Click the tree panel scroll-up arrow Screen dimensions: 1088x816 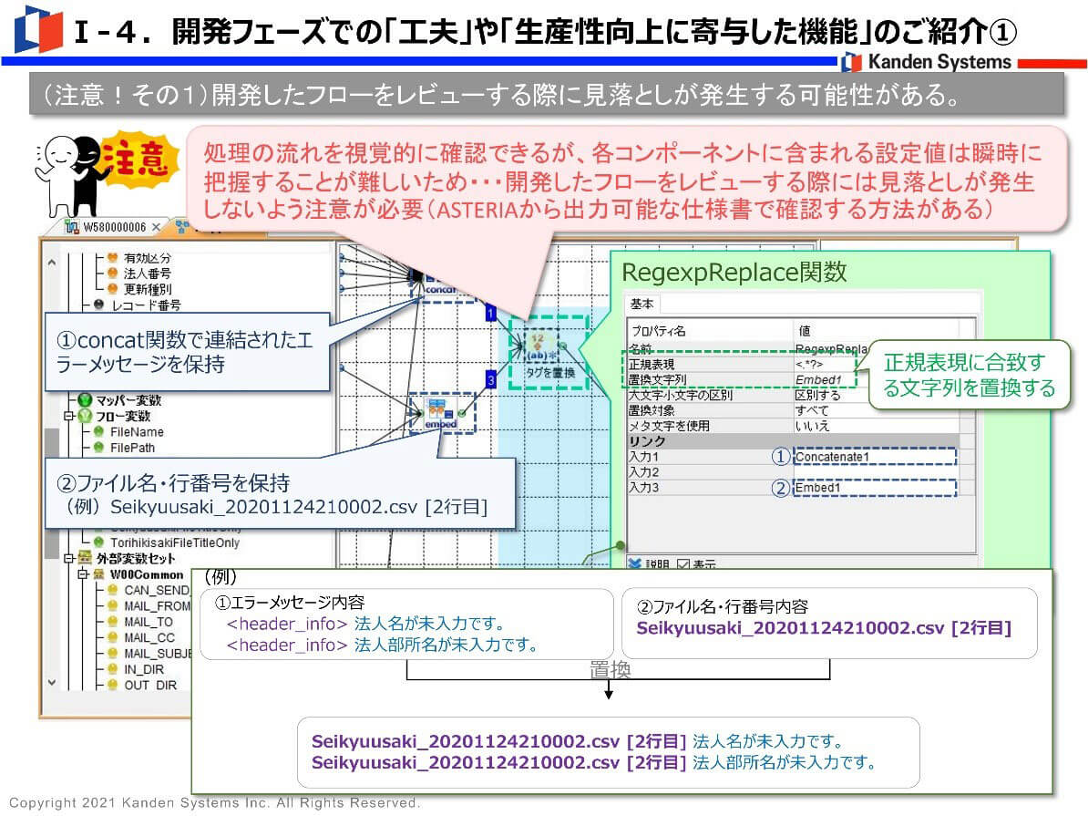coord(52,263)
